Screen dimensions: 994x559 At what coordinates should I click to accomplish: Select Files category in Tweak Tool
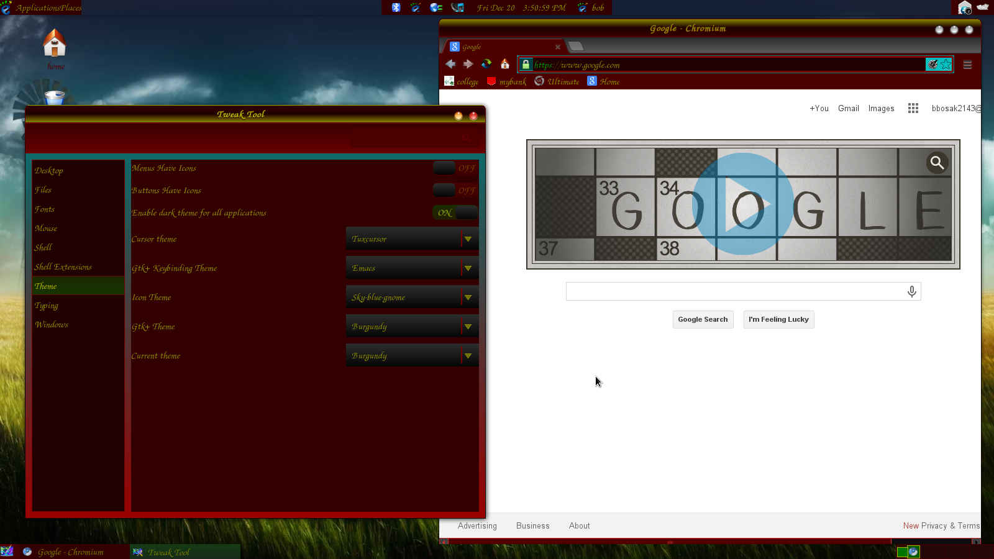[x=78, y=189]
